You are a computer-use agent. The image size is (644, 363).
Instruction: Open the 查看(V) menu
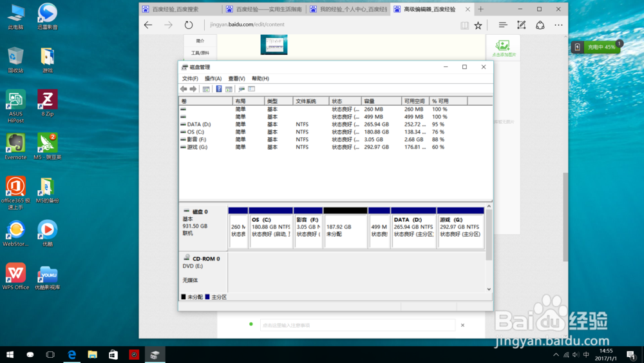point(236,79)
